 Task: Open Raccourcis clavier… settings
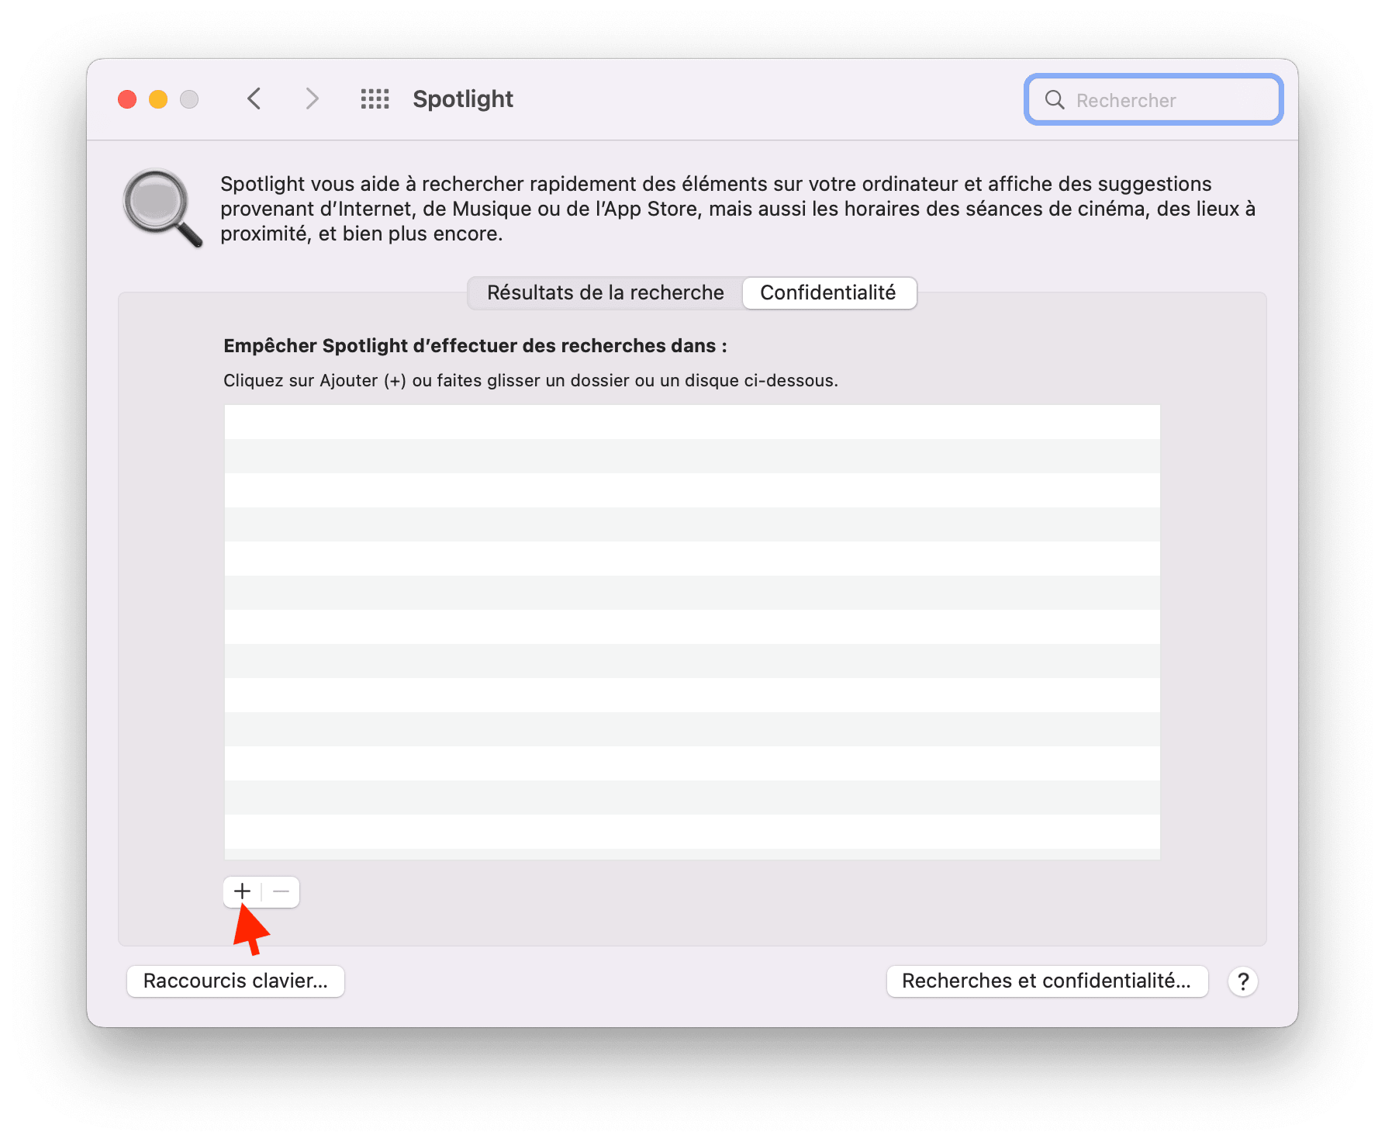pyautogui.click(x=236, y=981)
